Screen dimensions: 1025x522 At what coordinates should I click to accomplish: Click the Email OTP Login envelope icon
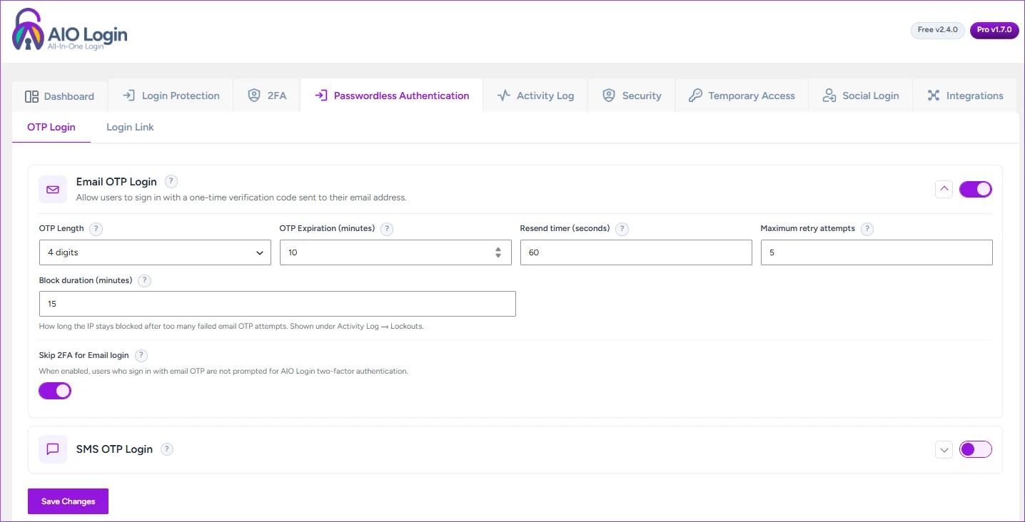click(53, 190)
